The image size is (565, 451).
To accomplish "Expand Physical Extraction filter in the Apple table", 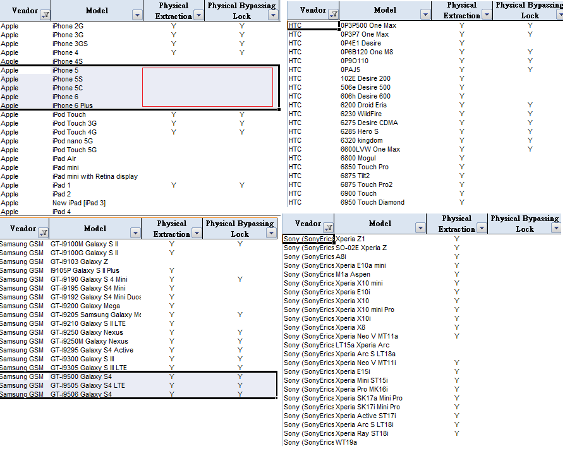I will [x=198, y=15].
